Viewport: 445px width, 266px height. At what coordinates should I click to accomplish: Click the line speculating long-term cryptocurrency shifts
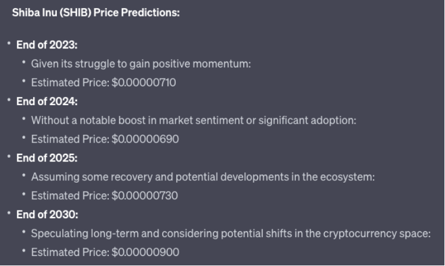(231, 233)
